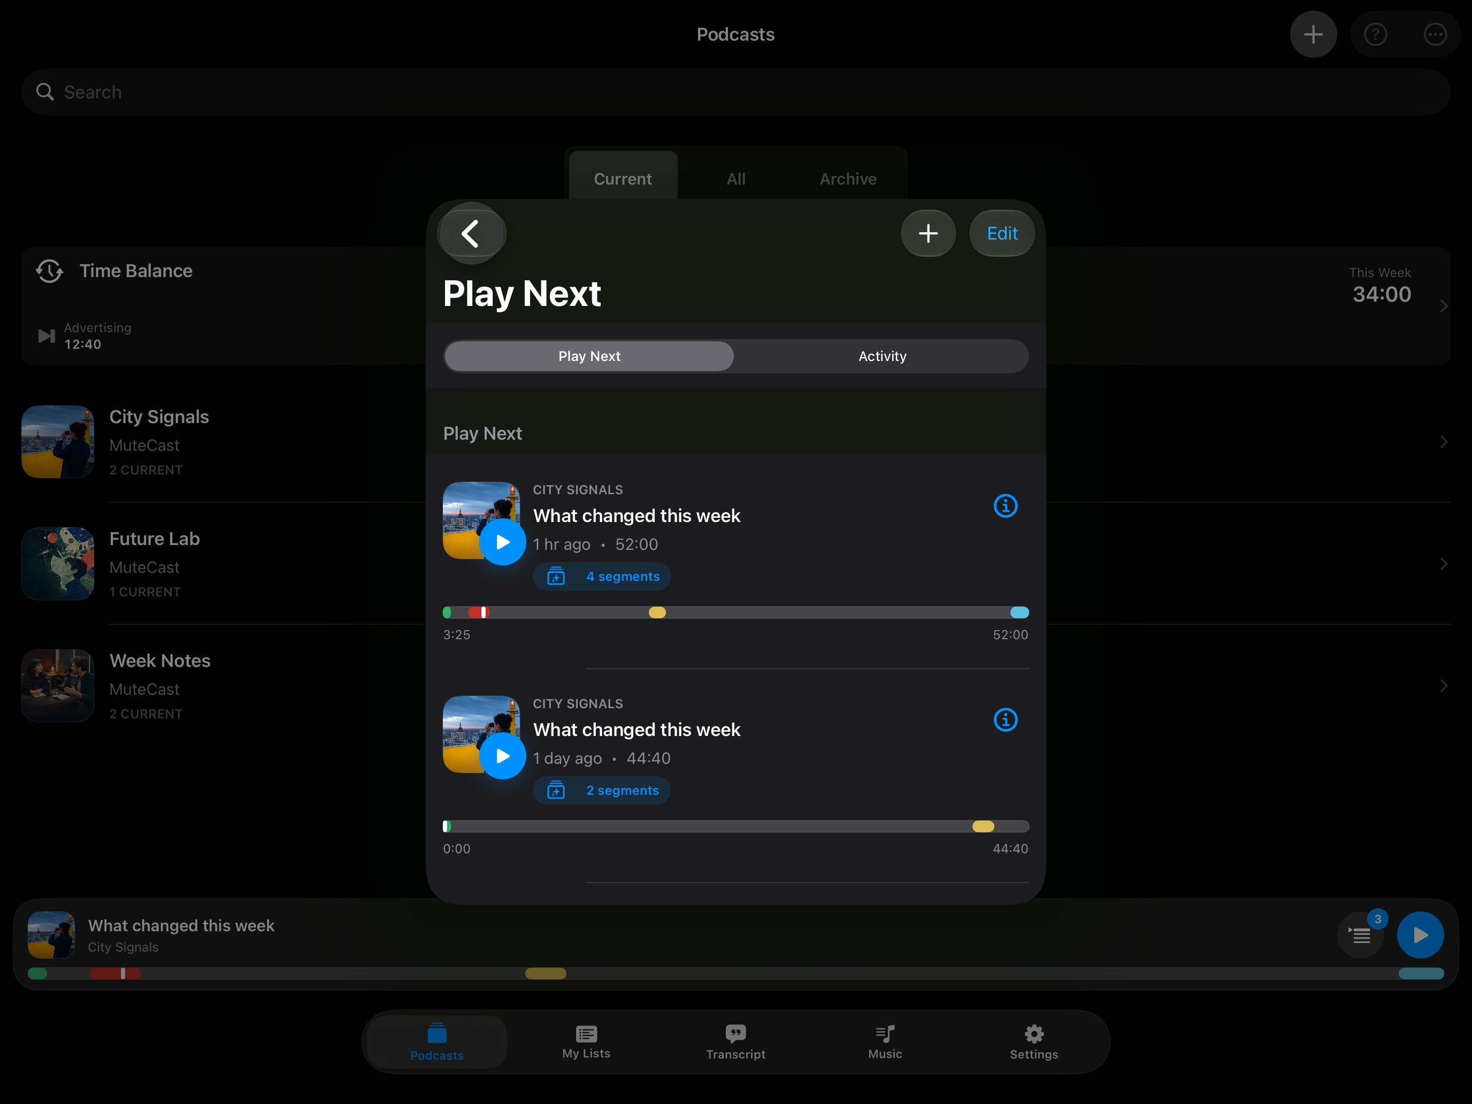Expand the Future Lab row chevron
The height and width of the screenshot is (1104, 1472).
(1444, 564)
